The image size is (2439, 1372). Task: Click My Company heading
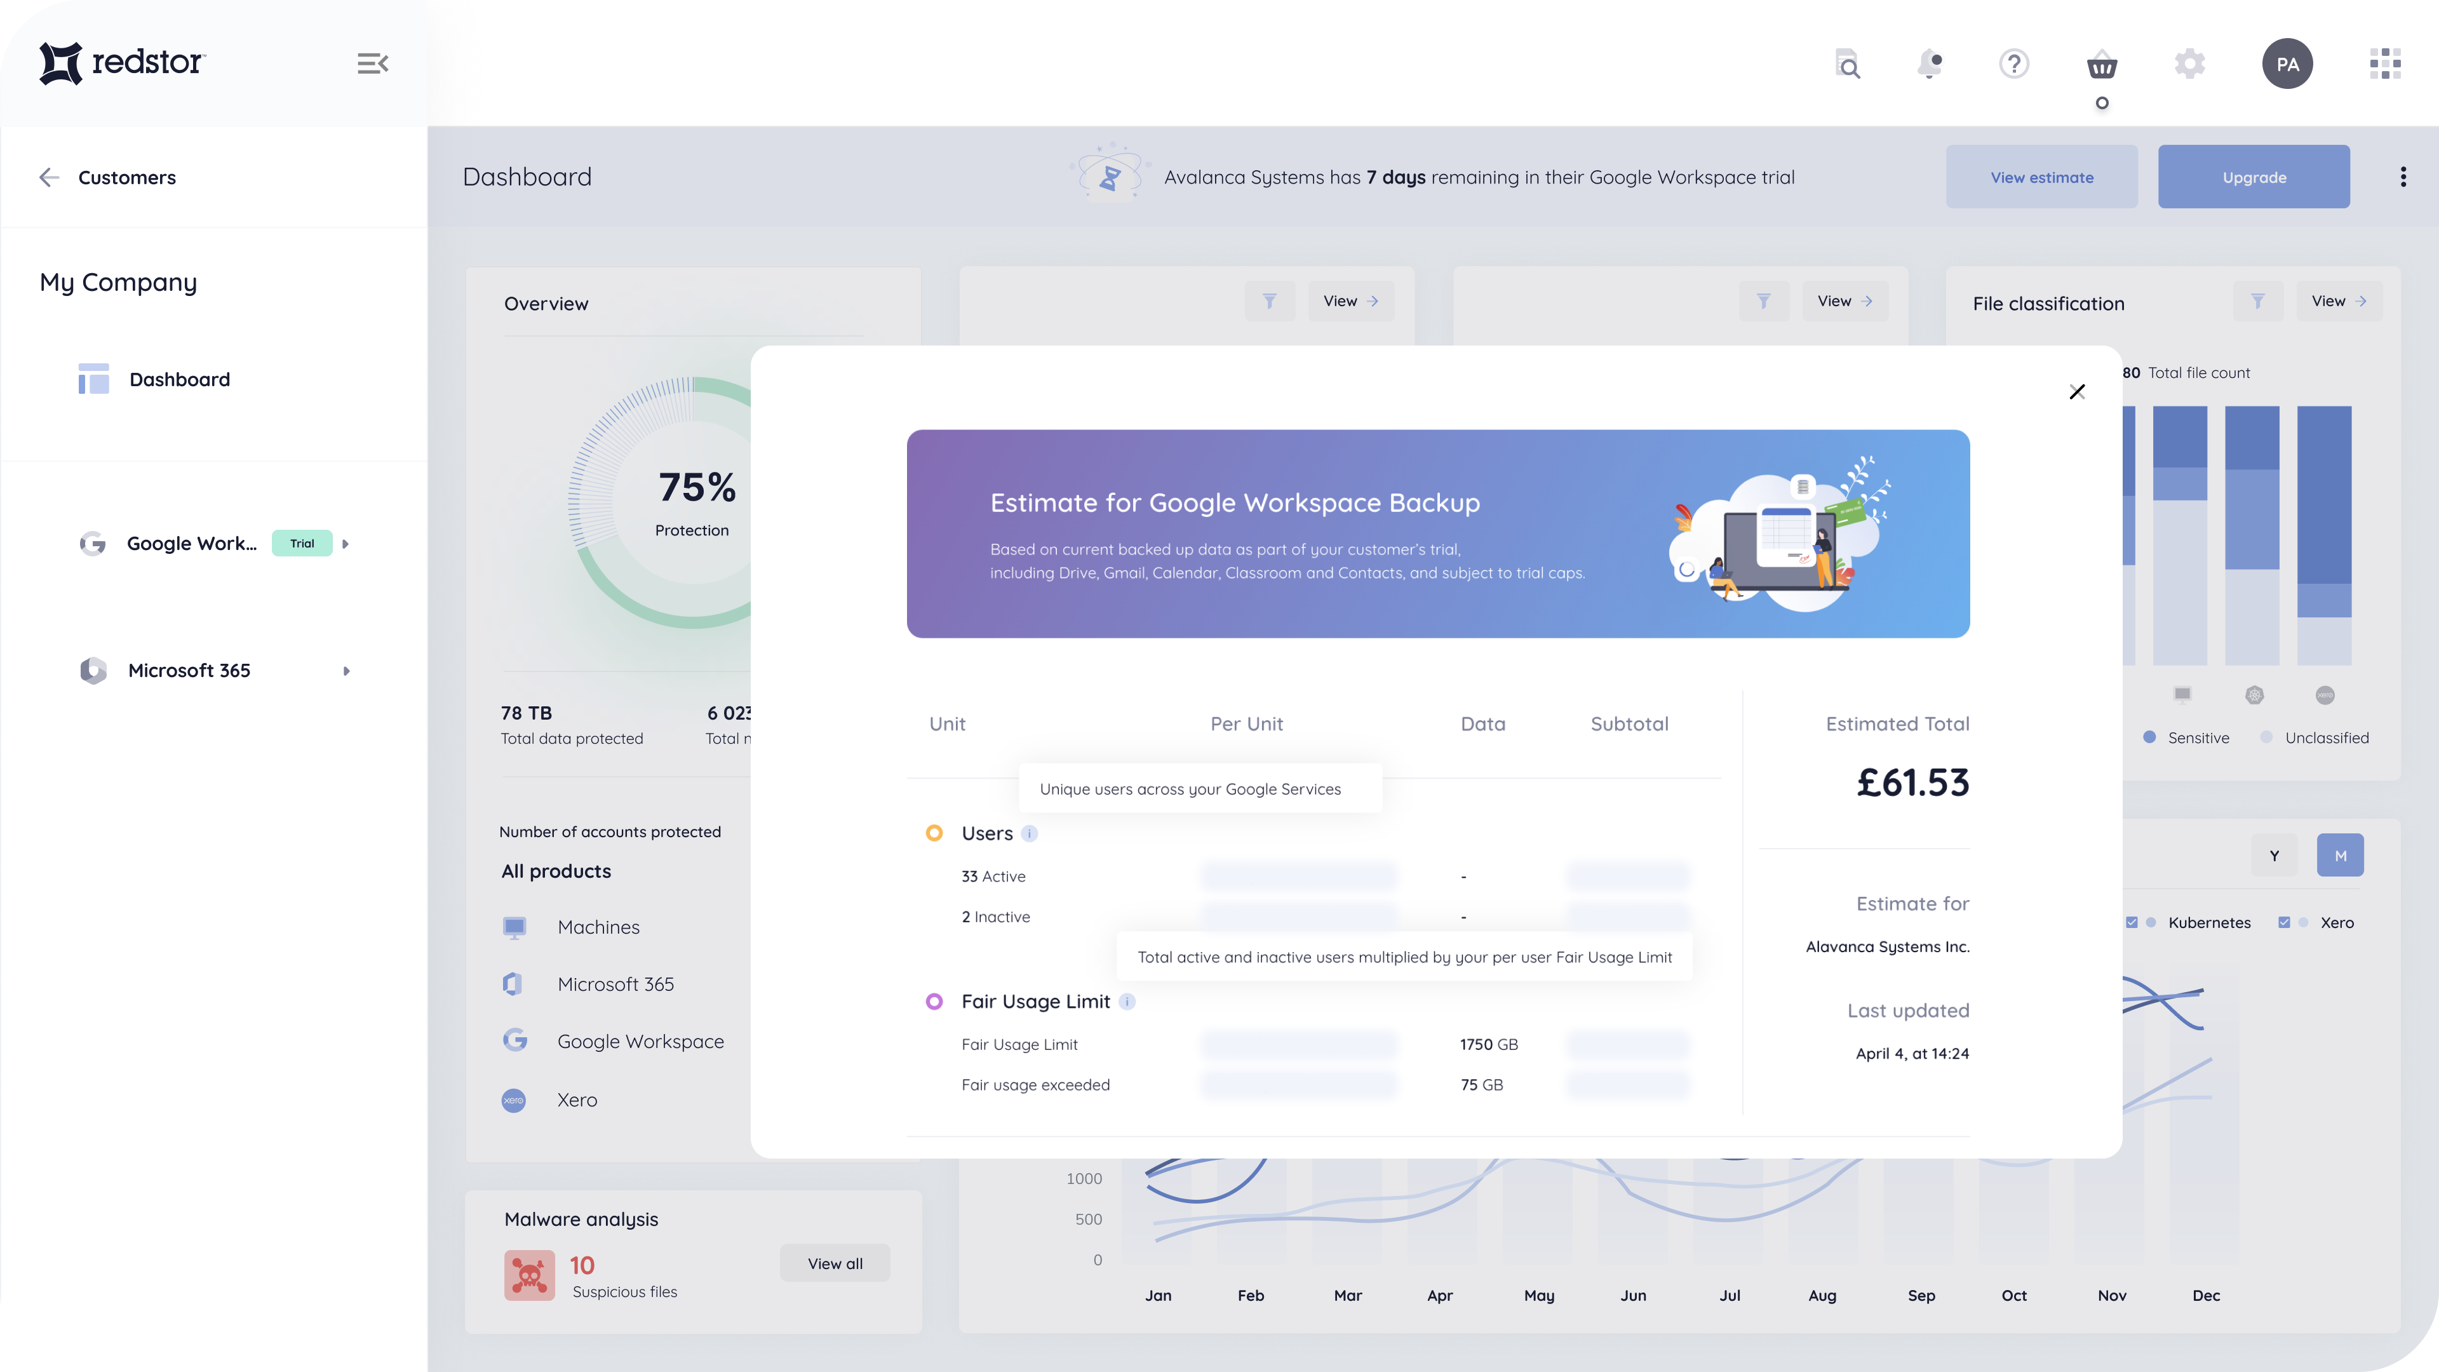click(x=118, y=283)
